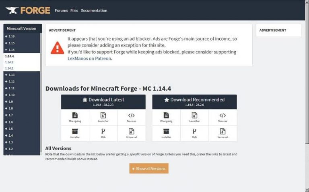Expand the 1.16 version group

pyautogui.click(x=11, y=36)
